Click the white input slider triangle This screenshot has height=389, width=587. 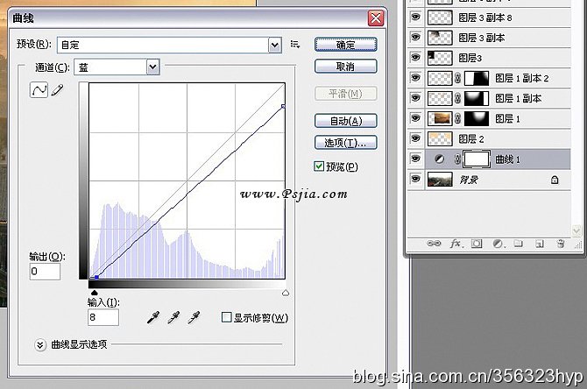(x=286, y=293)
